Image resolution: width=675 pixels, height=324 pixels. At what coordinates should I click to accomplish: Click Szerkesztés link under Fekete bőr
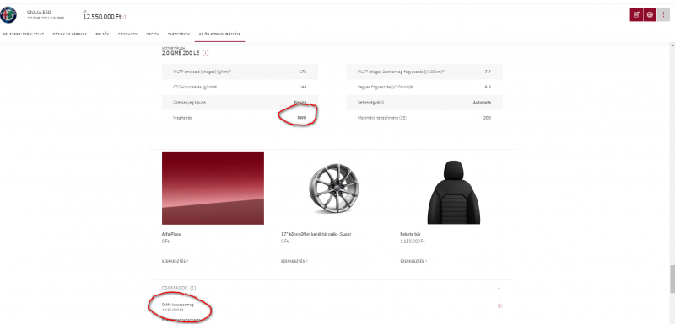pyautogui.click(x=413, y=261)
